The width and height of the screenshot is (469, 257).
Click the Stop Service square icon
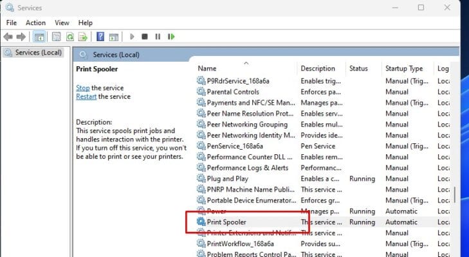145,37
